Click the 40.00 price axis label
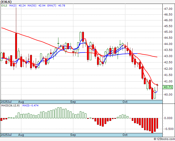 coord(168,95)
